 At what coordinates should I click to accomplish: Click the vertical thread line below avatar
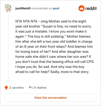[x=8, y=47]
